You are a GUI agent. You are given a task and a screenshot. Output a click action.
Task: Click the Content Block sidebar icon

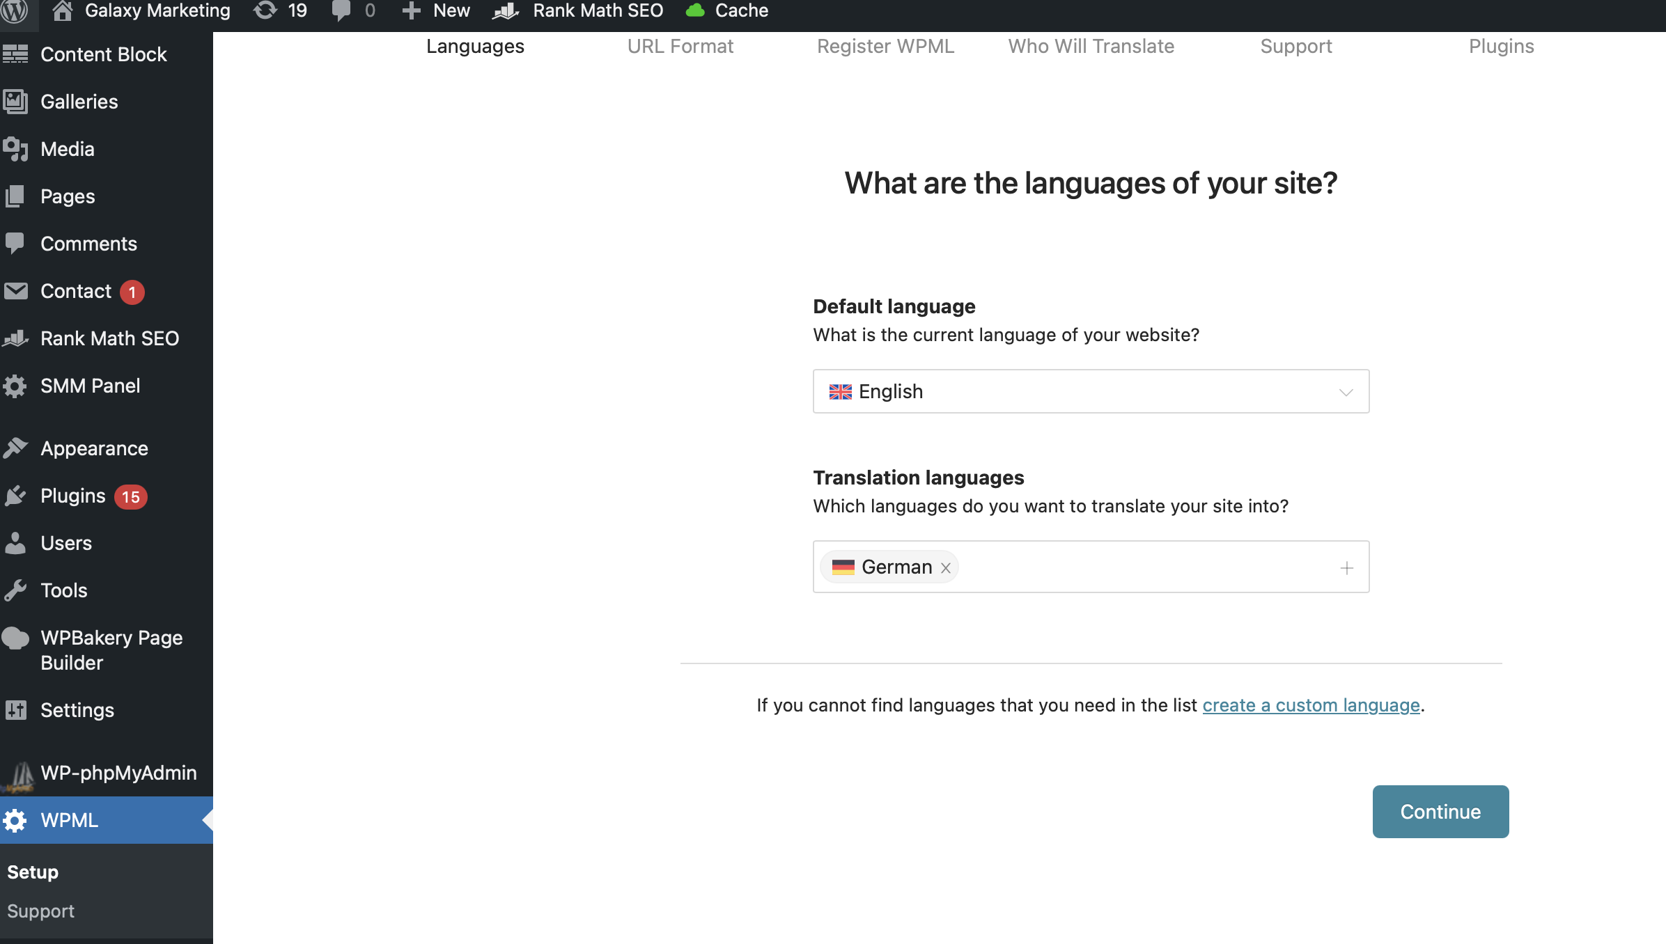click(x=15, y=54)
